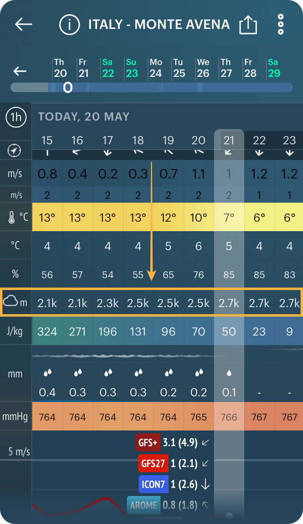Tap the thermometer temperature row icon
The image size is (303, 524).
(14, 218)
